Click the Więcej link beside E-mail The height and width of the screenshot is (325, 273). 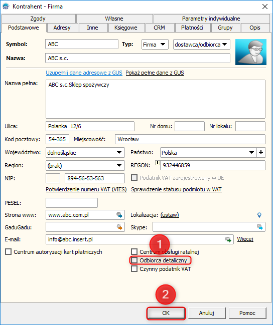[x=245, y=239]
